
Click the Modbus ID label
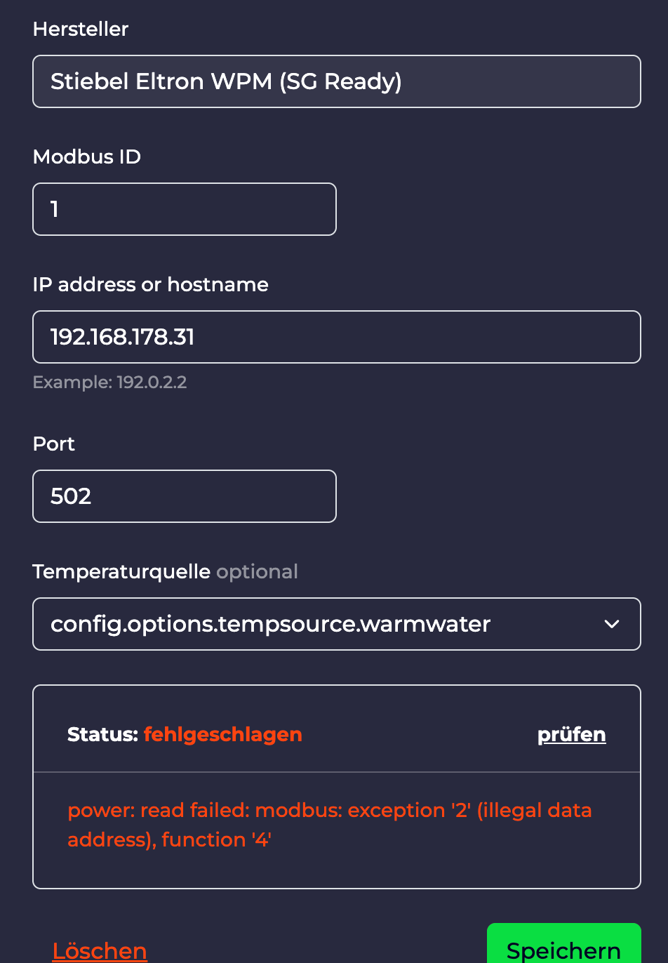[x=87, y=157]
